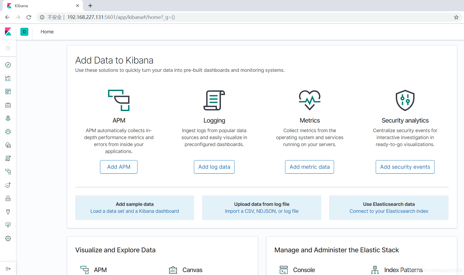Go back in browser history
This screenshot has height=275, width=464.
pyautogui.click(x=7, y=17)
